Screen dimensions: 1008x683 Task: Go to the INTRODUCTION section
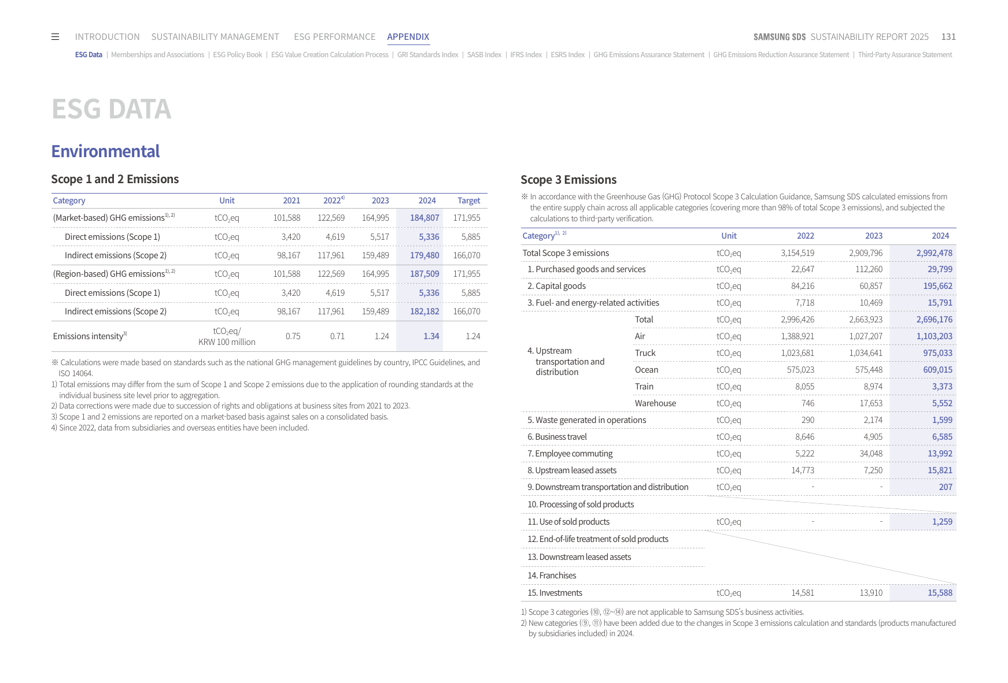coord(108,37)
